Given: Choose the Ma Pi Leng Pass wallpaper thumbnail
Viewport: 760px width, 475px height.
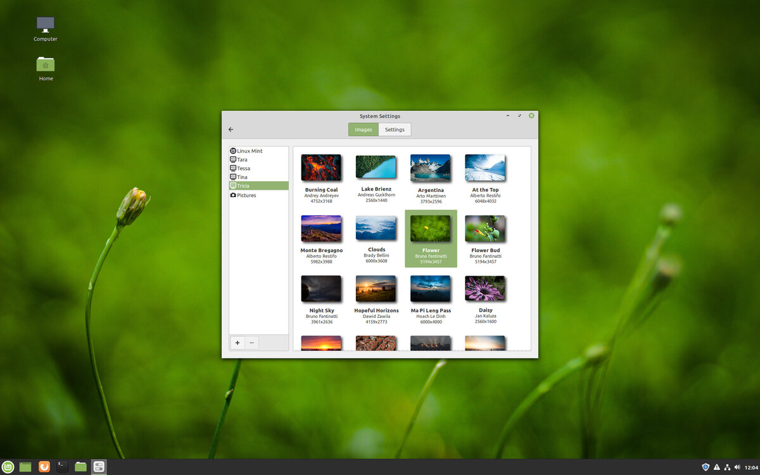Looking at the screenshot, I should (431, 289).
